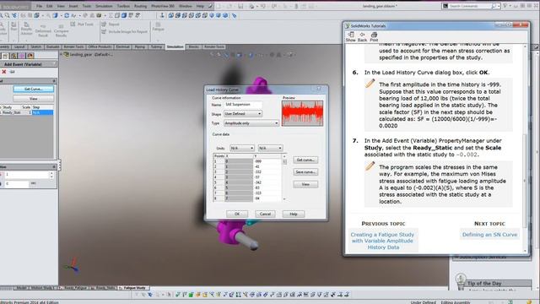Click Get Curve... button in Add Event PropertyManager

coord(34,89)
